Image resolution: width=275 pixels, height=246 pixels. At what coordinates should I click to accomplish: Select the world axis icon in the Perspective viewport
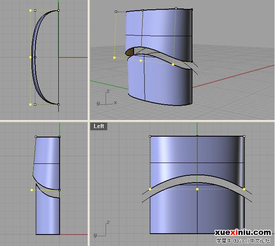106,98
